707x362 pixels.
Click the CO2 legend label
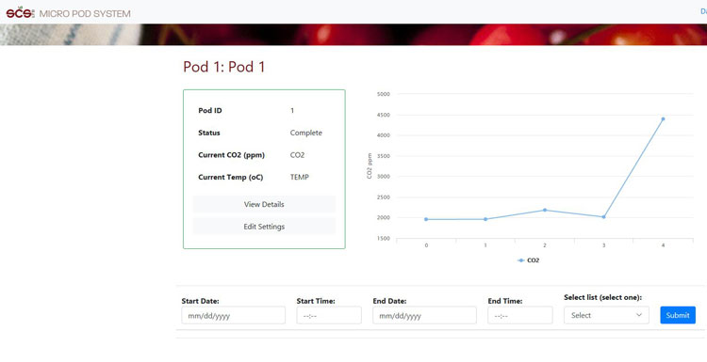tap(533, 260)
